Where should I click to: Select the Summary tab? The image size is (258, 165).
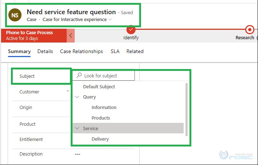[19, 51]
